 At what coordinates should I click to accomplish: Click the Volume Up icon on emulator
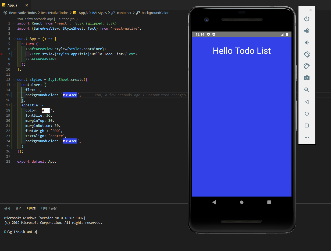pos(307,31)
